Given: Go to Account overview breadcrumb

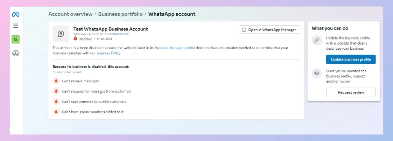Looking at the screenshot, I should click(71, 14).
